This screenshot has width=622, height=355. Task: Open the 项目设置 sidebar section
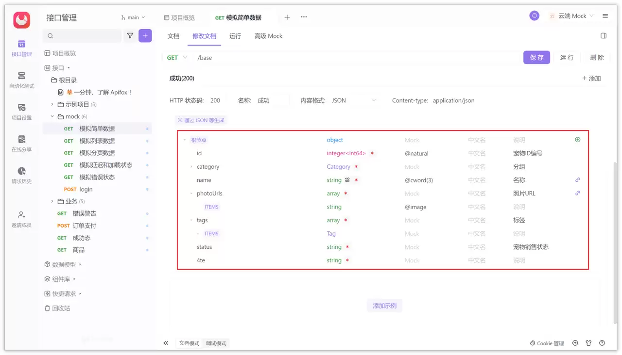pos(21,112)
